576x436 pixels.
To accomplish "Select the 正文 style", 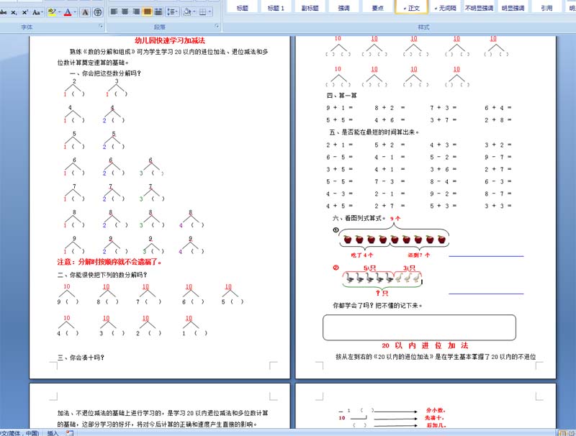I will pyautogui.click(x=411, y=8).
